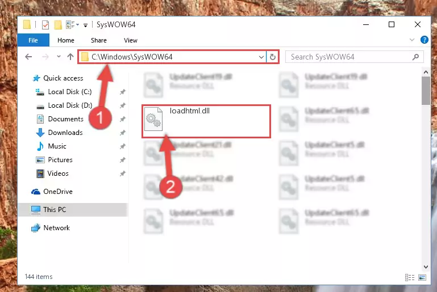
Task: Click the loadhtml.dll gear file icon
Action: click(153, 119)
